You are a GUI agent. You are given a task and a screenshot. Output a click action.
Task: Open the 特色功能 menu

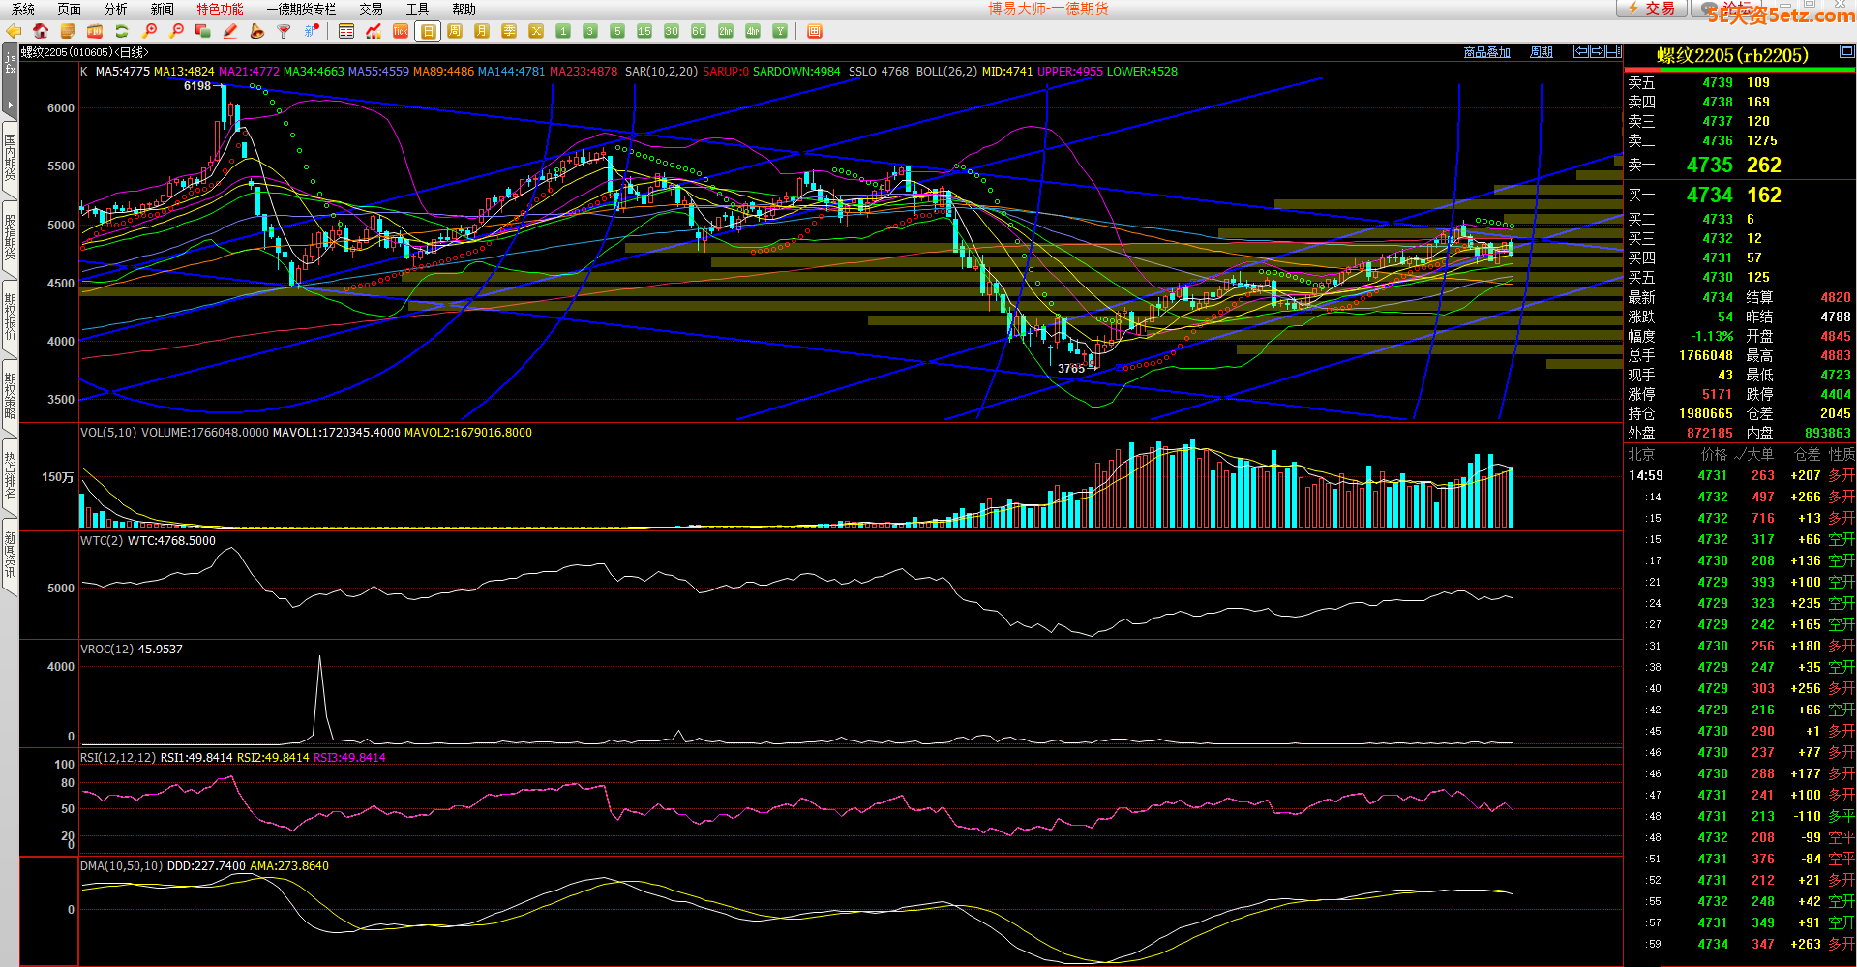click(220, 9)
